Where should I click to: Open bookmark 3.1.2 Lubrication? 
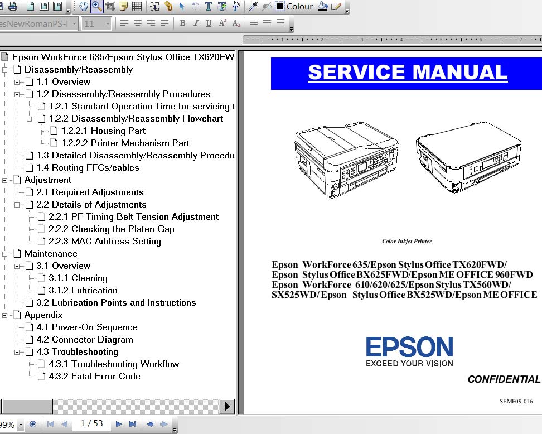pyautogui.click(x=83, y=291)
